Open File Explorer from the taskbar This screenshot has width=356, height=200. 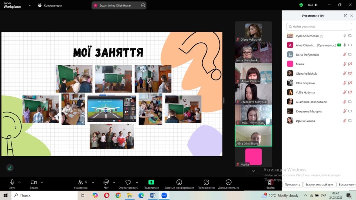point(130,195)
